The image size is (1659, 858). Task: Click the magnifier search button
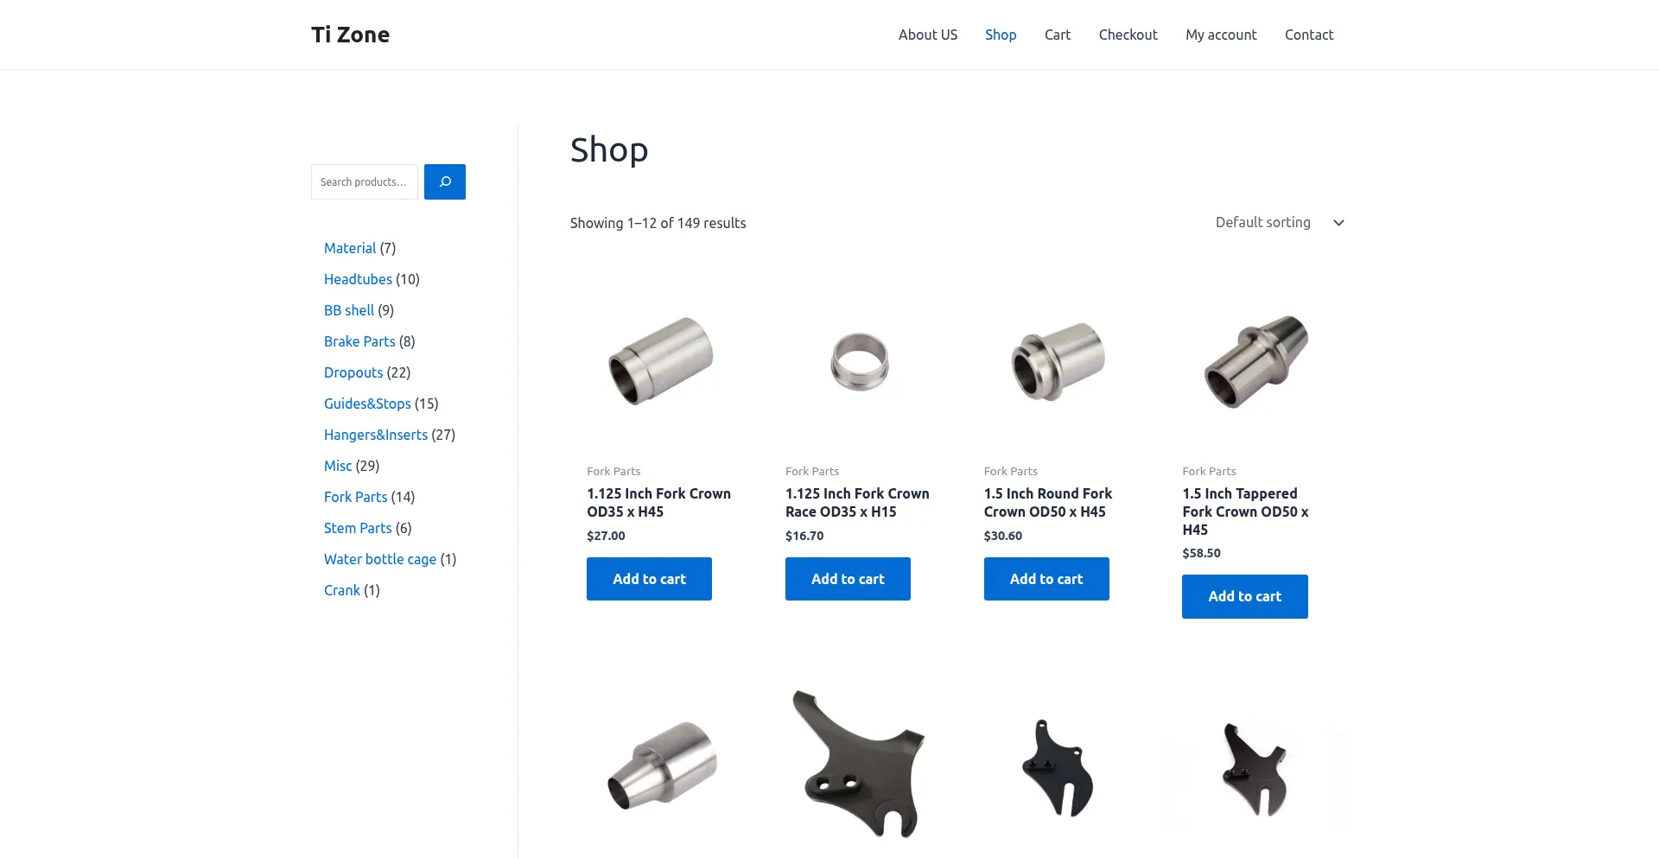[x=444, y=181]
